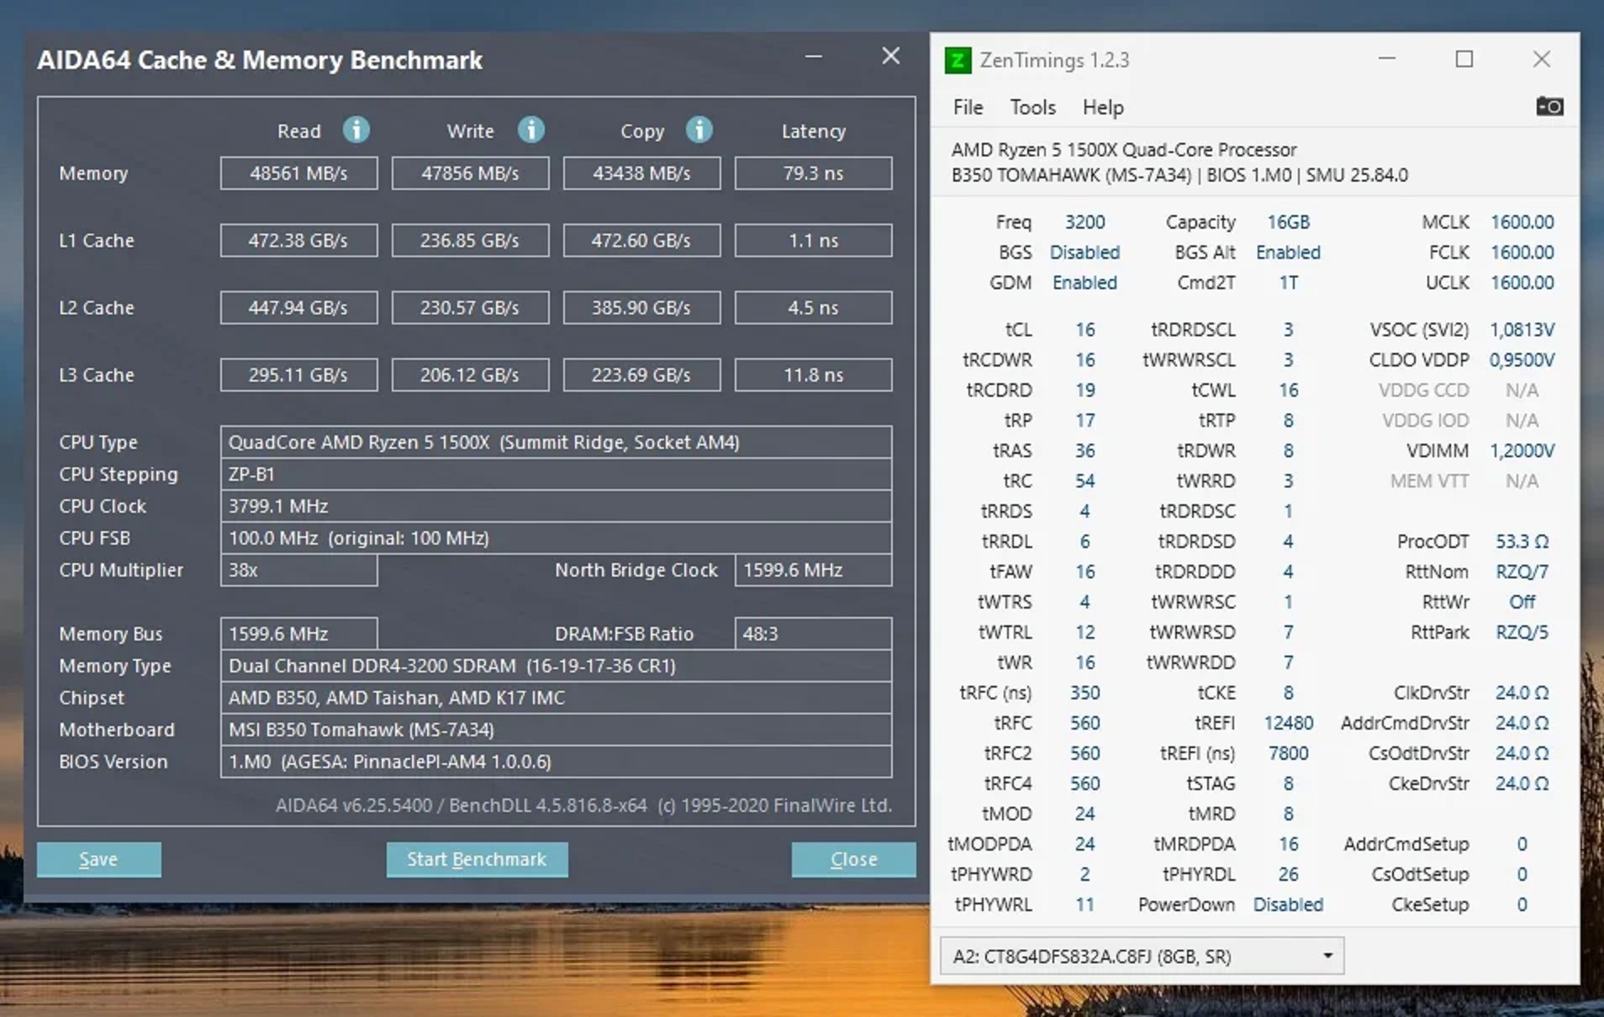Viewport: 1604px width, 1017px height.
Task: Click the L1 Cache Write value 236.85 GB/s
Action: click(x=470, y=240)
